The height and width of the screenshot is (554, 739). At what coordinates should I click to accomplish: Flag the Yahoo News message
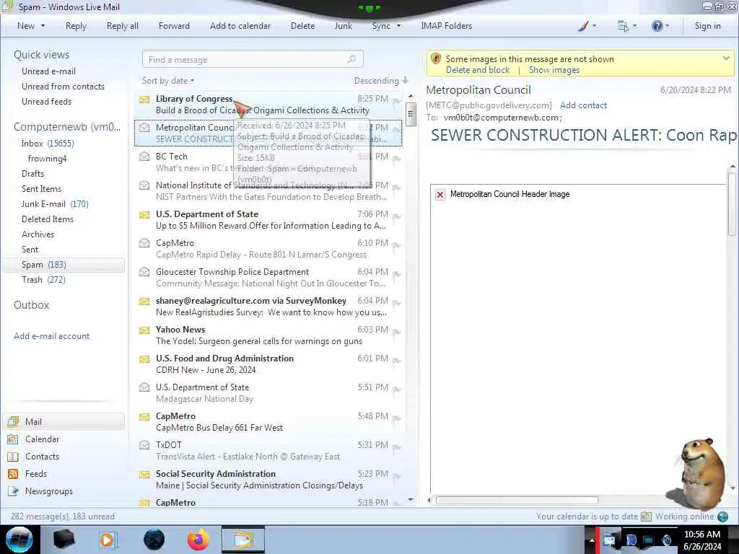(396, 332)
